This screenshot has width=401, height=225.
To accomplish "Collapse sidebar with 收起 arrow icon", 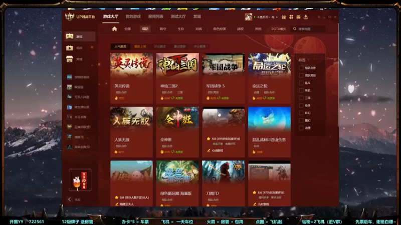I will 69,199.
